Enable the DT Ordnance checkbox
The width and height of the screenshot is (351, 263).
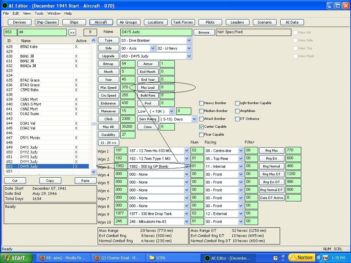pyautogui.click(x=237, y=119)
